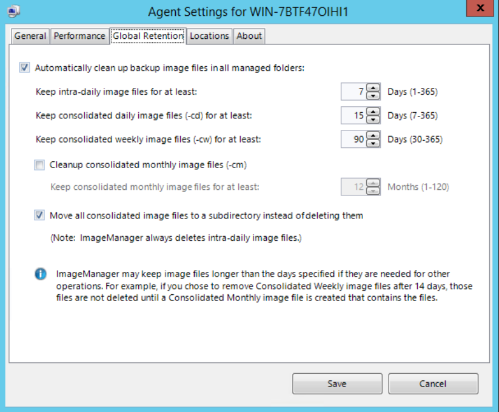Cancel the agent settings dialog
The width and height of the screenshot is (499, 412).
click(433, 383)
